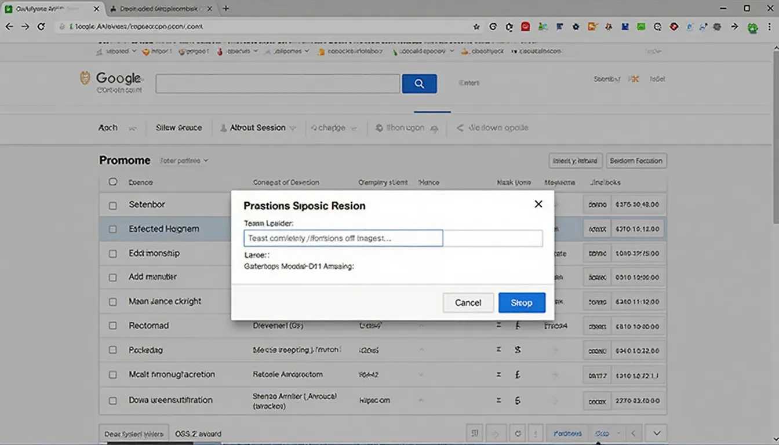This screenshot has width=779, height=445.
Task: Click the Cancel button in the dialog
Action: tap(468, 302)
